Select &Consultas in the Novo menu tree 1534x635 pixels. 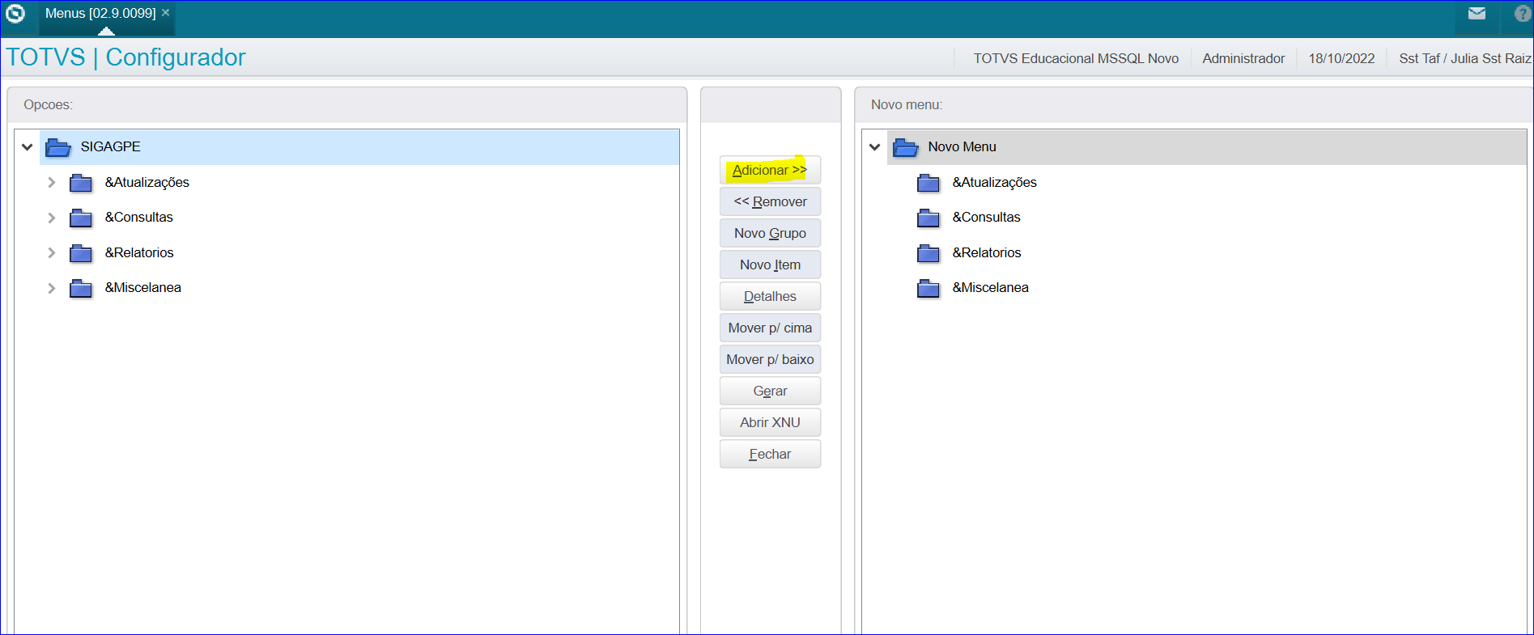pyautogui.click(x=986, y=218)
